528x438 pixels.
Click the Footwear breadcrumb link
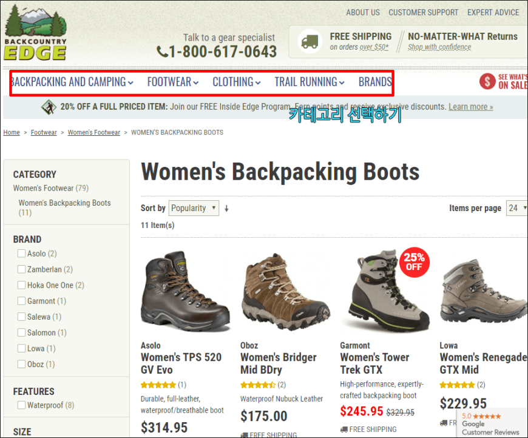pyautogui.click(x=44, y=132)
